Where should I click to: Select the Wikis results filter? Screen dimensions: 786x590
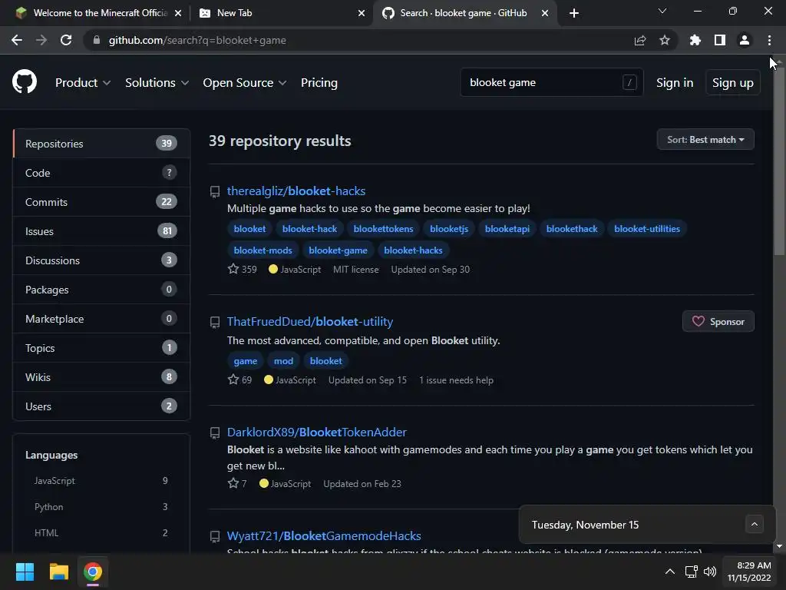(101, 376)
